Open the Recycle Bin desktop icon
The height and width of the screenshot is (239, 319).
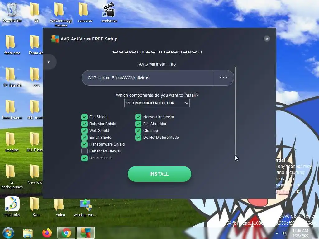tap(12, 12)
